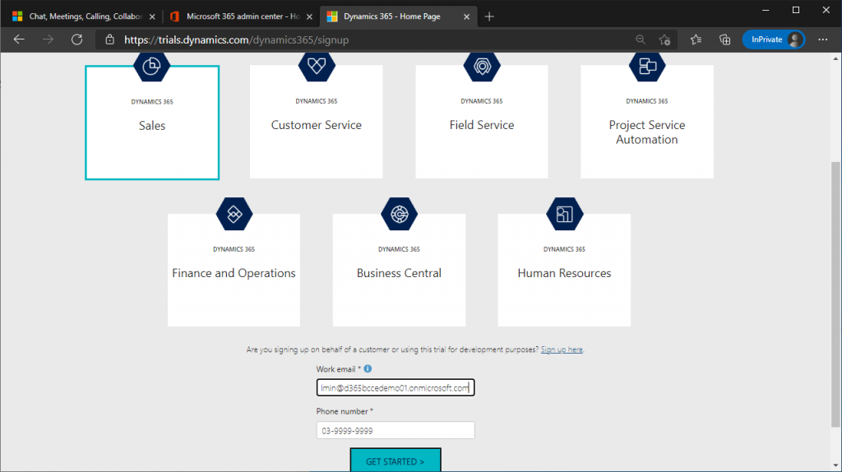Refresh the page with the reload icon

(76, 39)
